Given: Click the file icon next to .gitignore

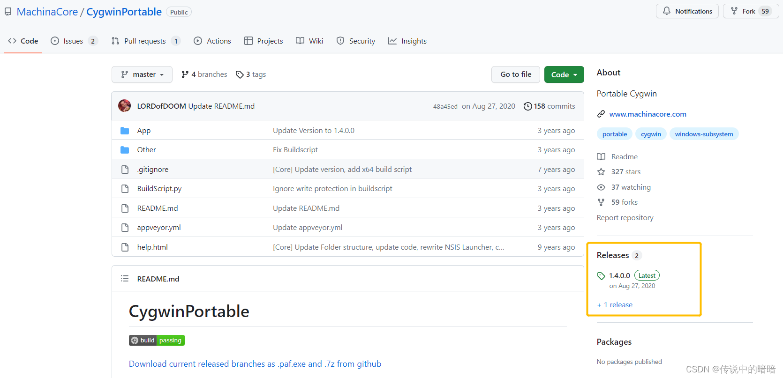Looking at the screenshot, I should tap(125, 170).
